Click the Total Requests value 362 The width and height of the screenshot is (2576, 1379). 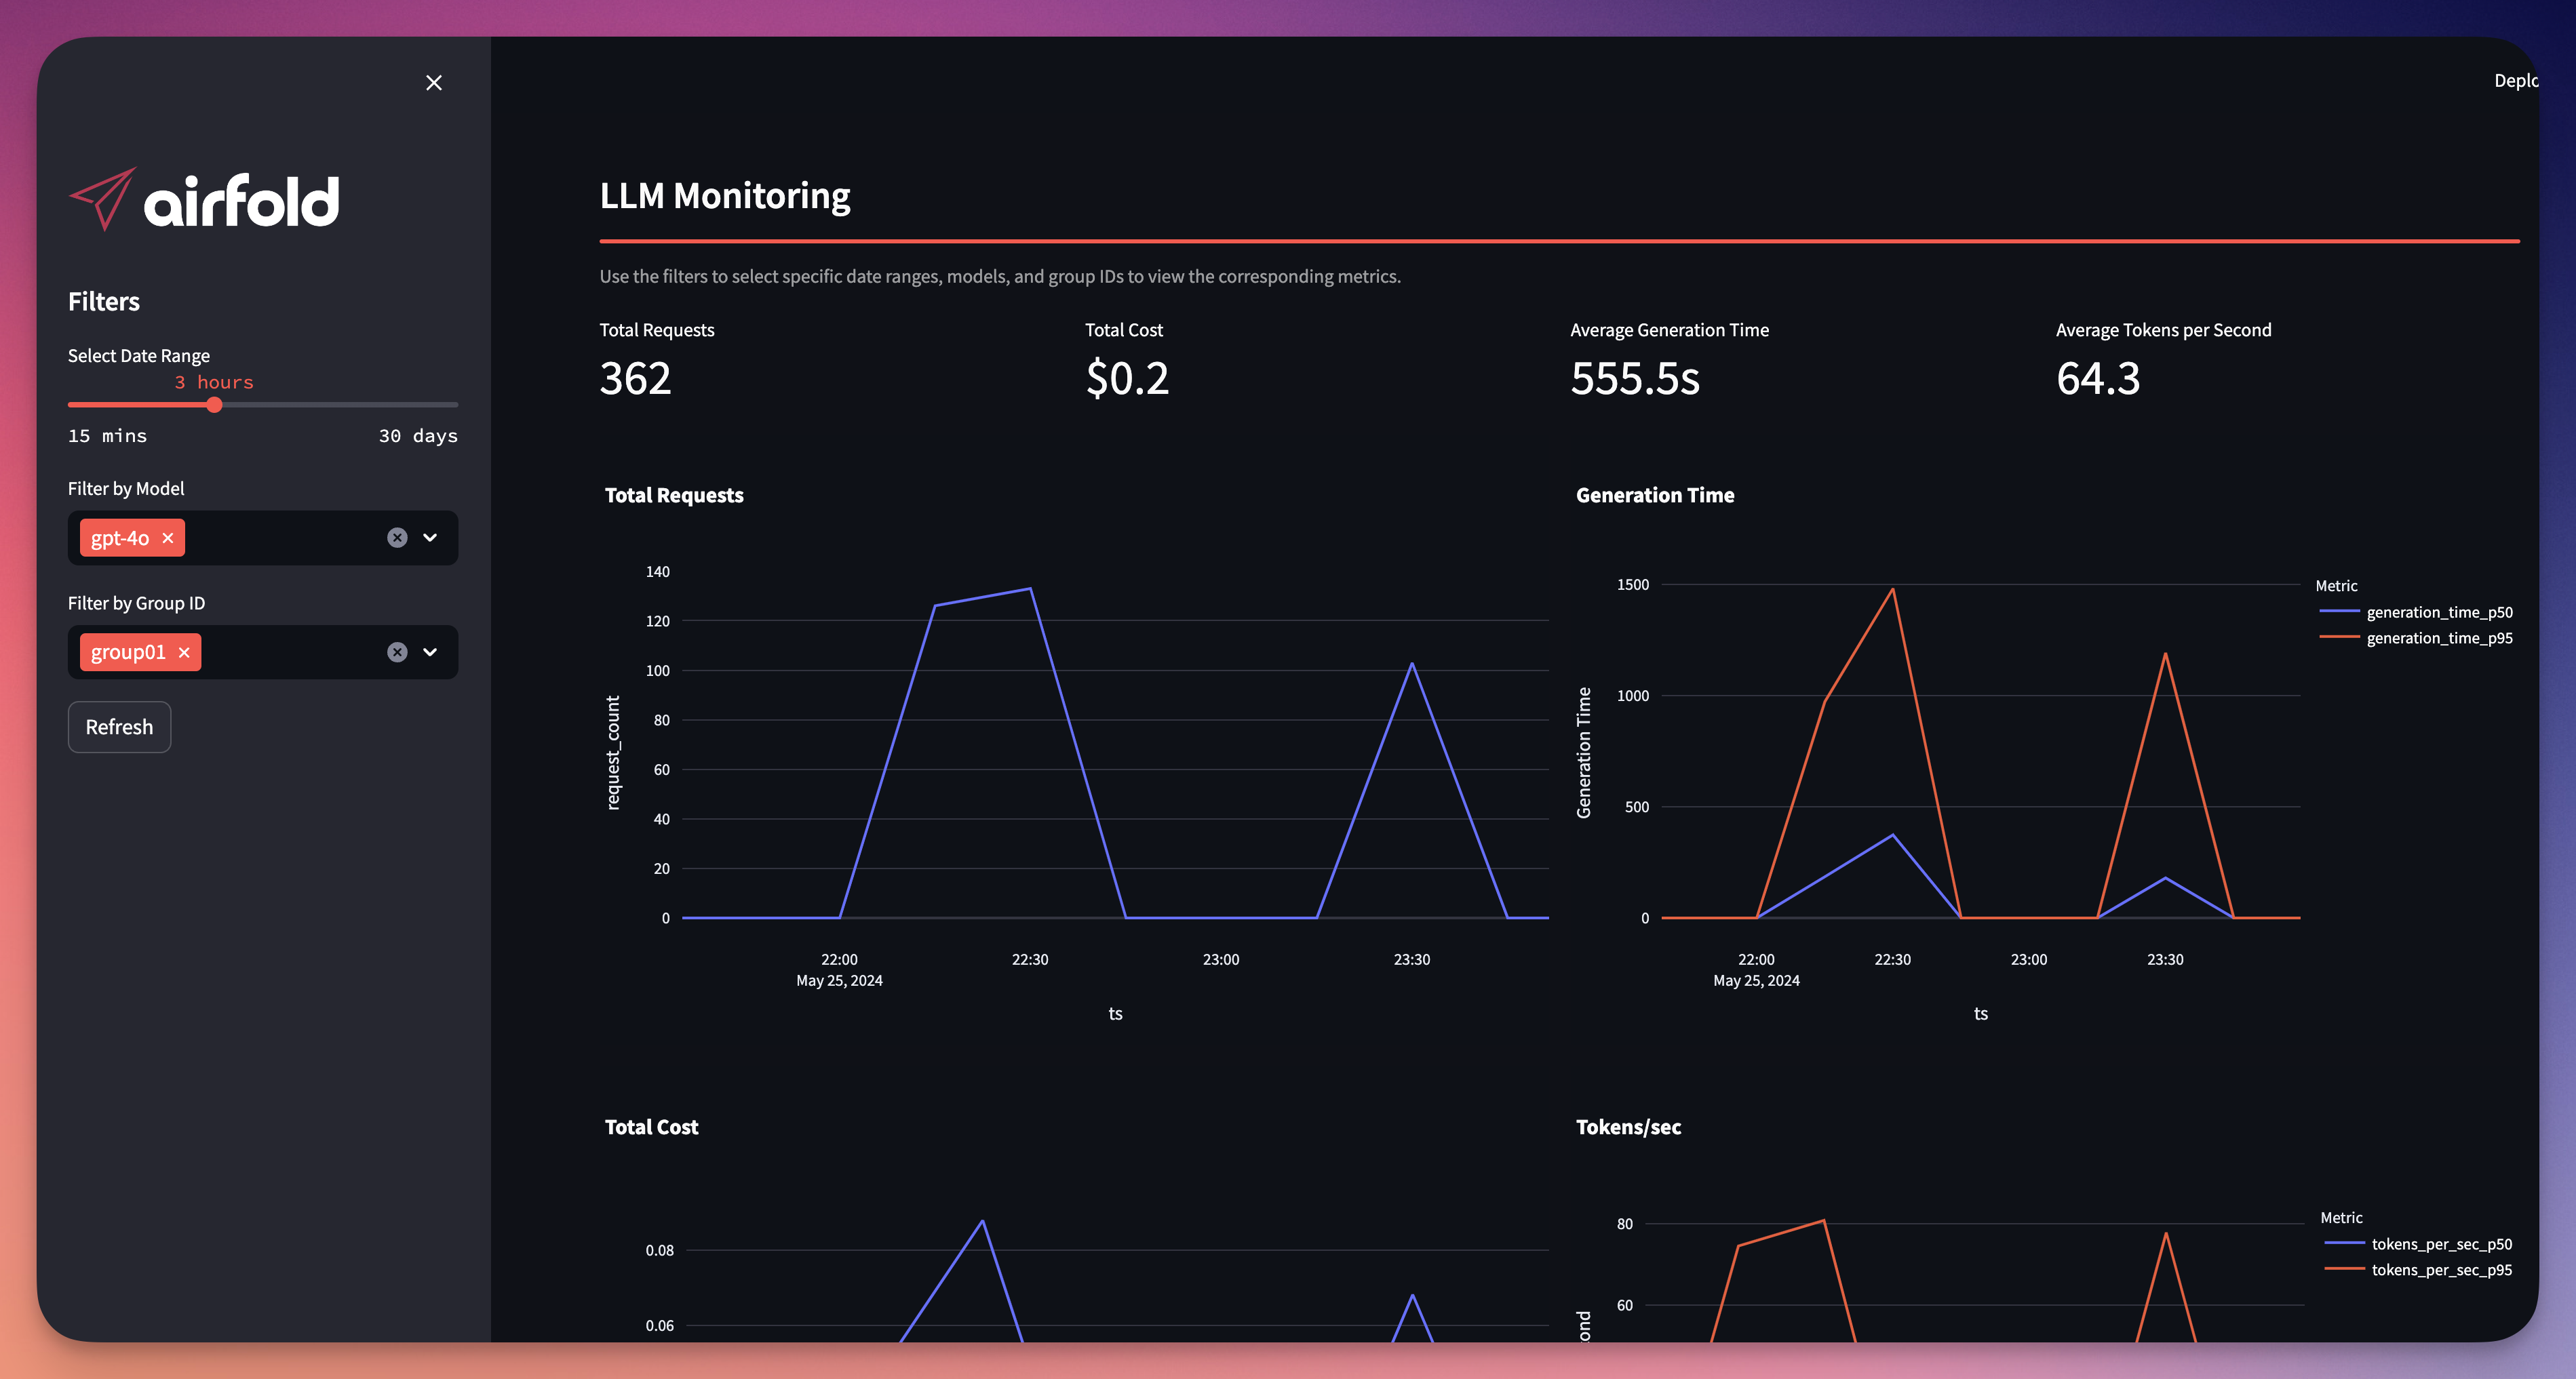tap(635, 379)
